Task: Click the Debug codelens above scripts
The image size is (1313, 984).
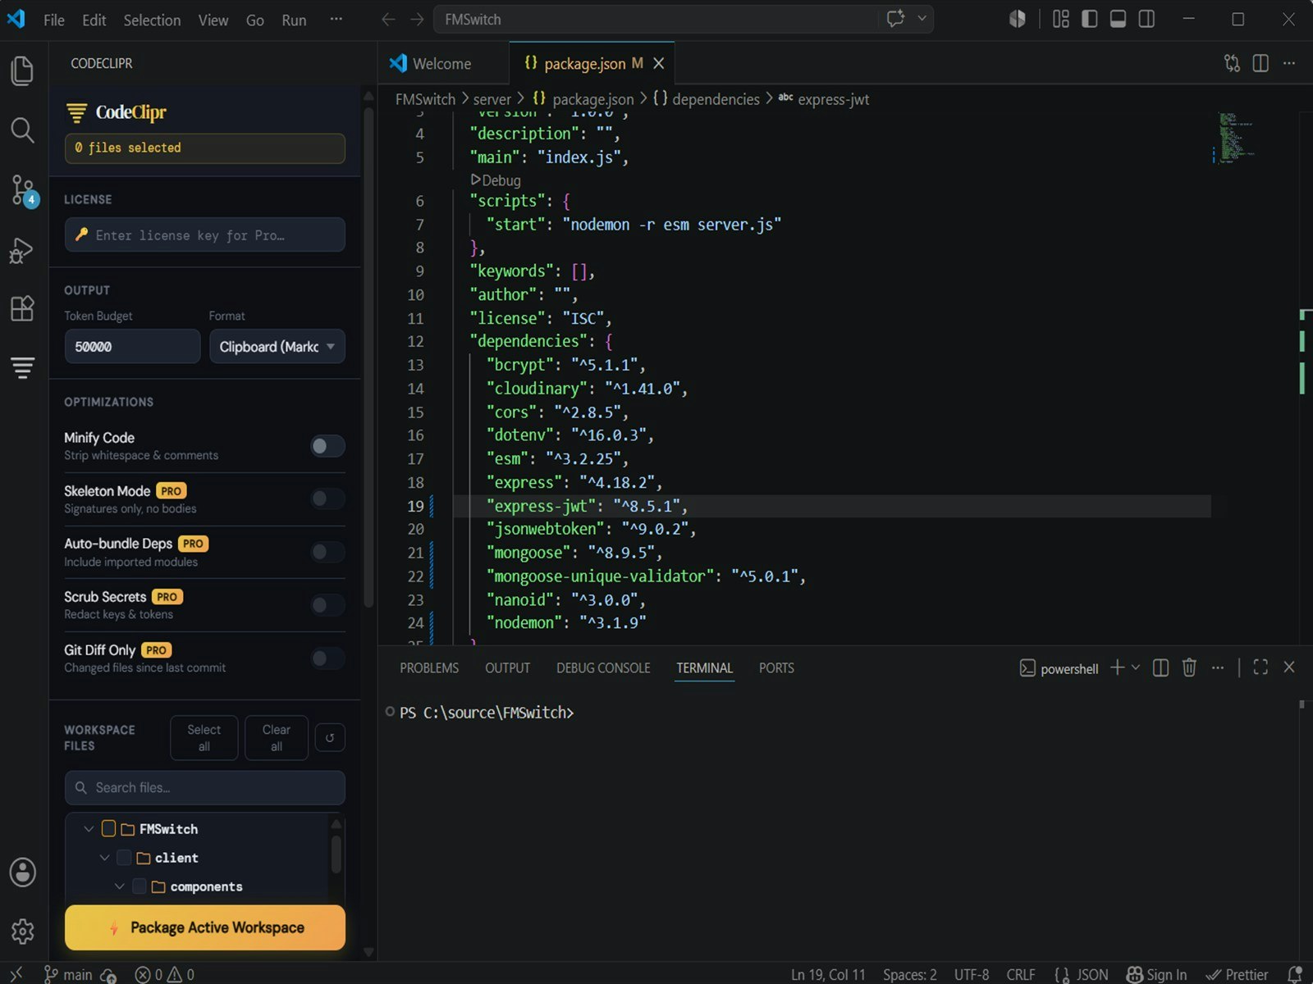Action: (x=496, y=180)
